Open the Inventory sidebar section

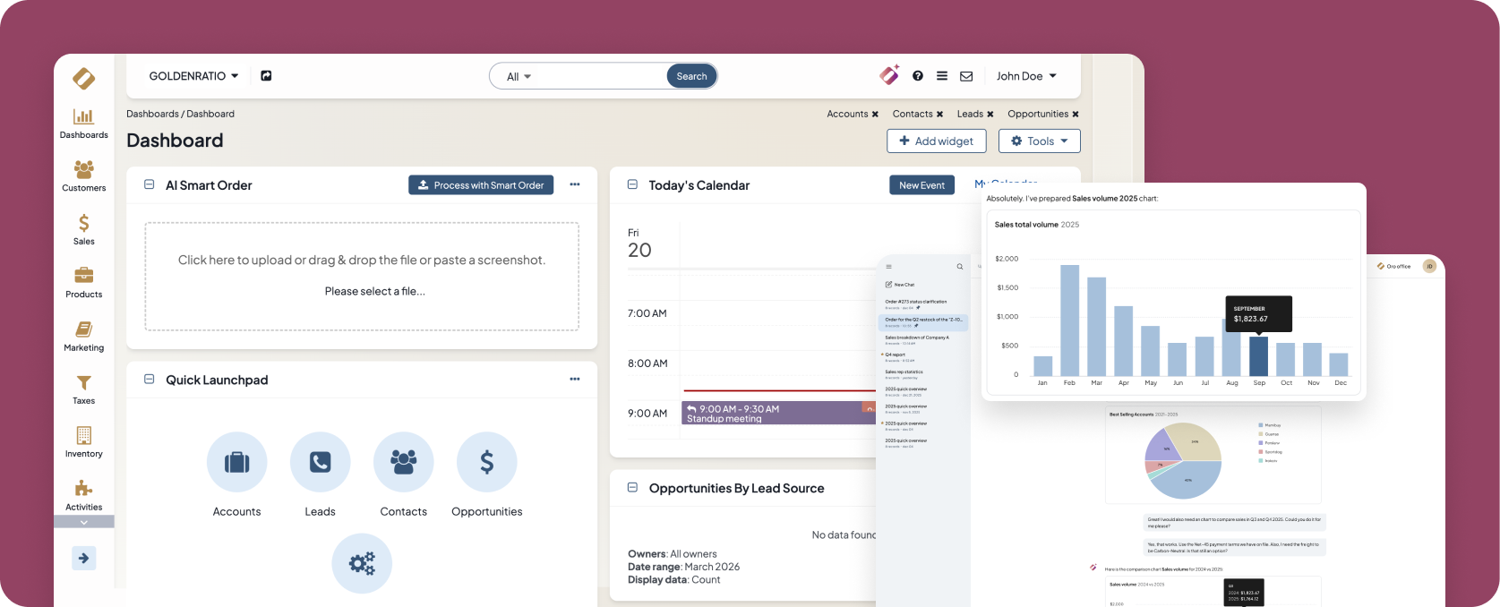tap(84, 441)
